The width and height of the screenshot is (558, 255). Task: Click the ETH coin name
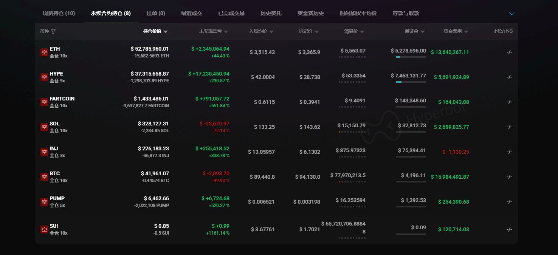coord(55,49)
